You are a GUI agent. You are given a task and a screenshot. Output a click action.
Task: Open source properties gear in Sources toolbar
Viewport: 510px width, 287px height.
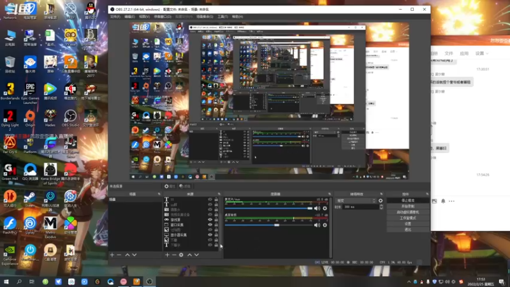click(x=181, y=254)
